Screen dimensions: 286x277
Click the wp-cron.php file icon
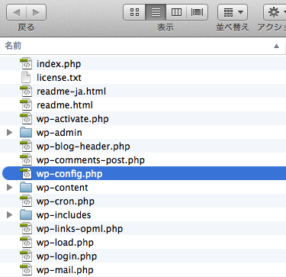[26, 201]
